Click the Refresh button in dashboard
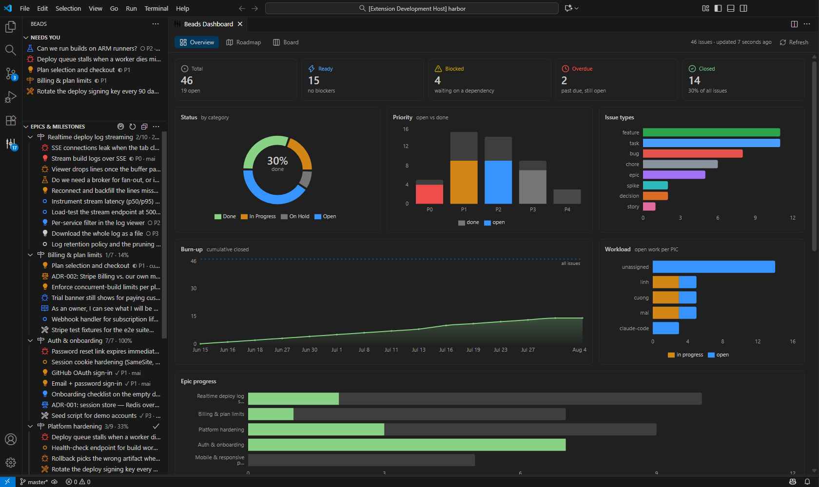 pyautogui.click(x=794, y=42)
